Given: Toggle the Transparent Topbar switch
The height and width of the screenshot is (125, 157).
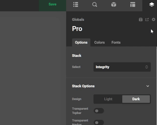Looking at the screenshot, I should [x=99, y=111].
